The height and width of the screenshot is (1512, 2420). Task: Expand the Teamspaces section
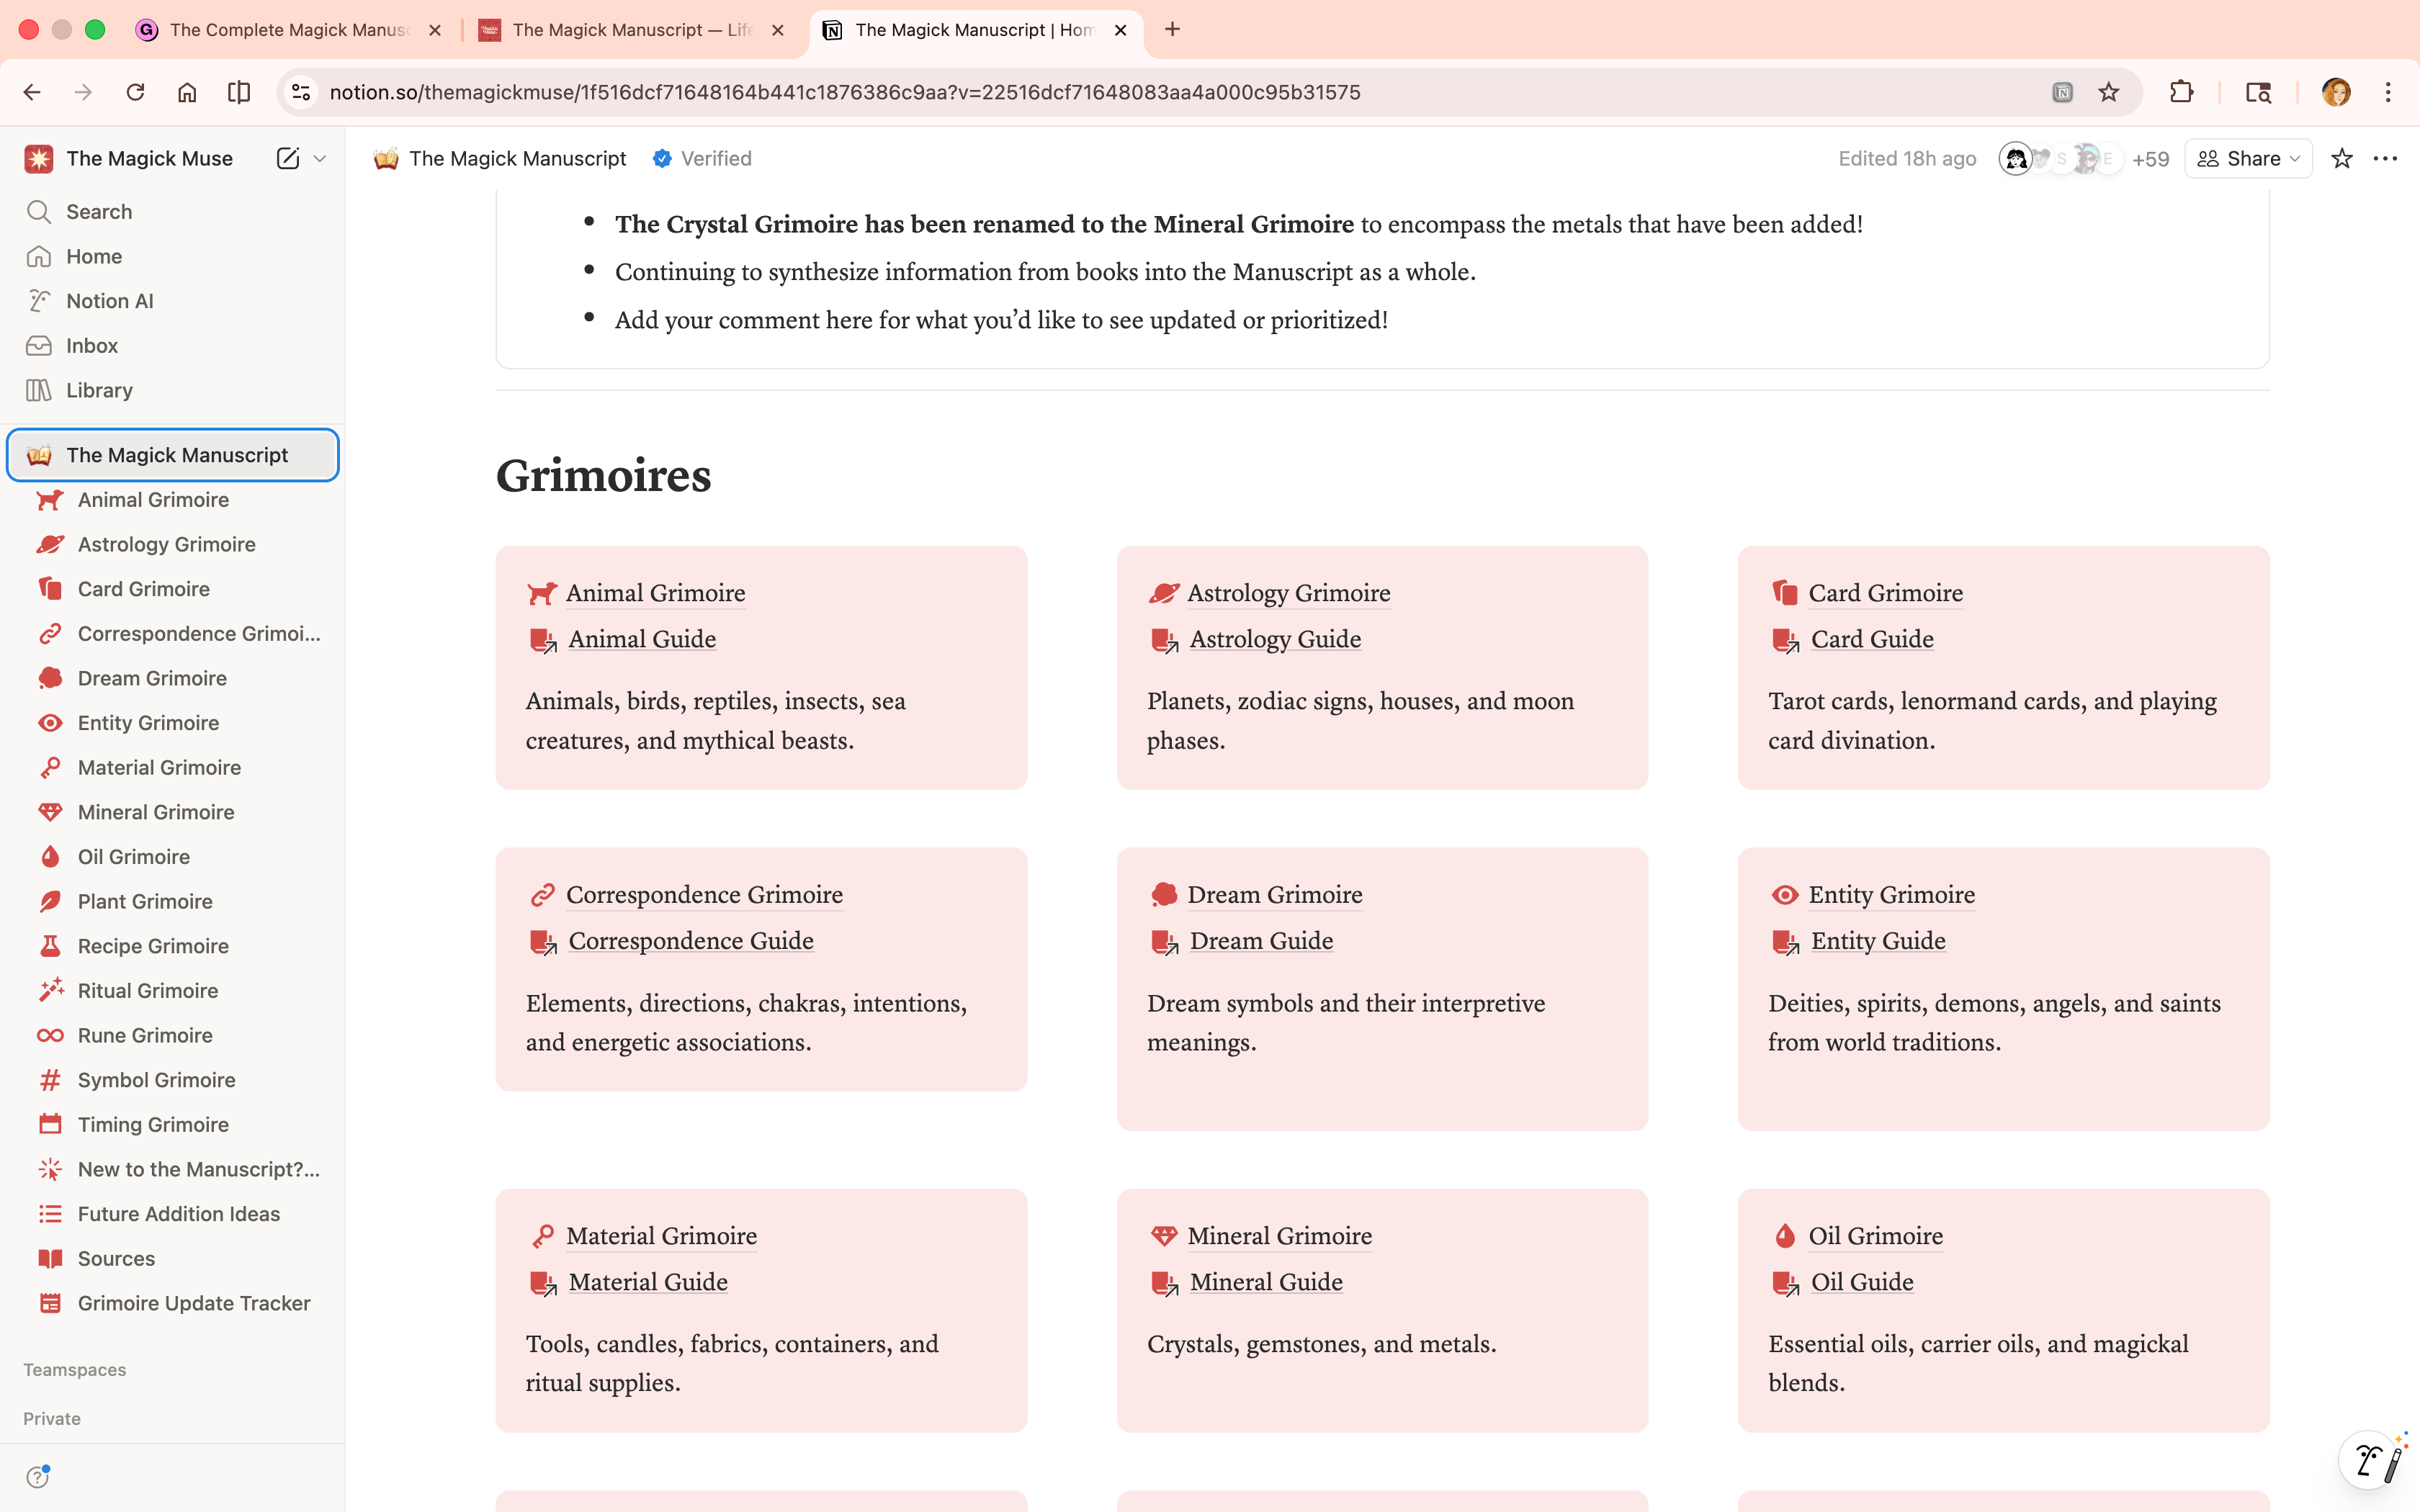pyautogui.click(x=75, y=1369)
